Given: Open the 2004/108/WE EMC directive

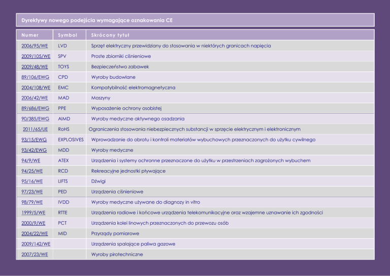Looking at the screenshot, I should (x=36, y=87).
